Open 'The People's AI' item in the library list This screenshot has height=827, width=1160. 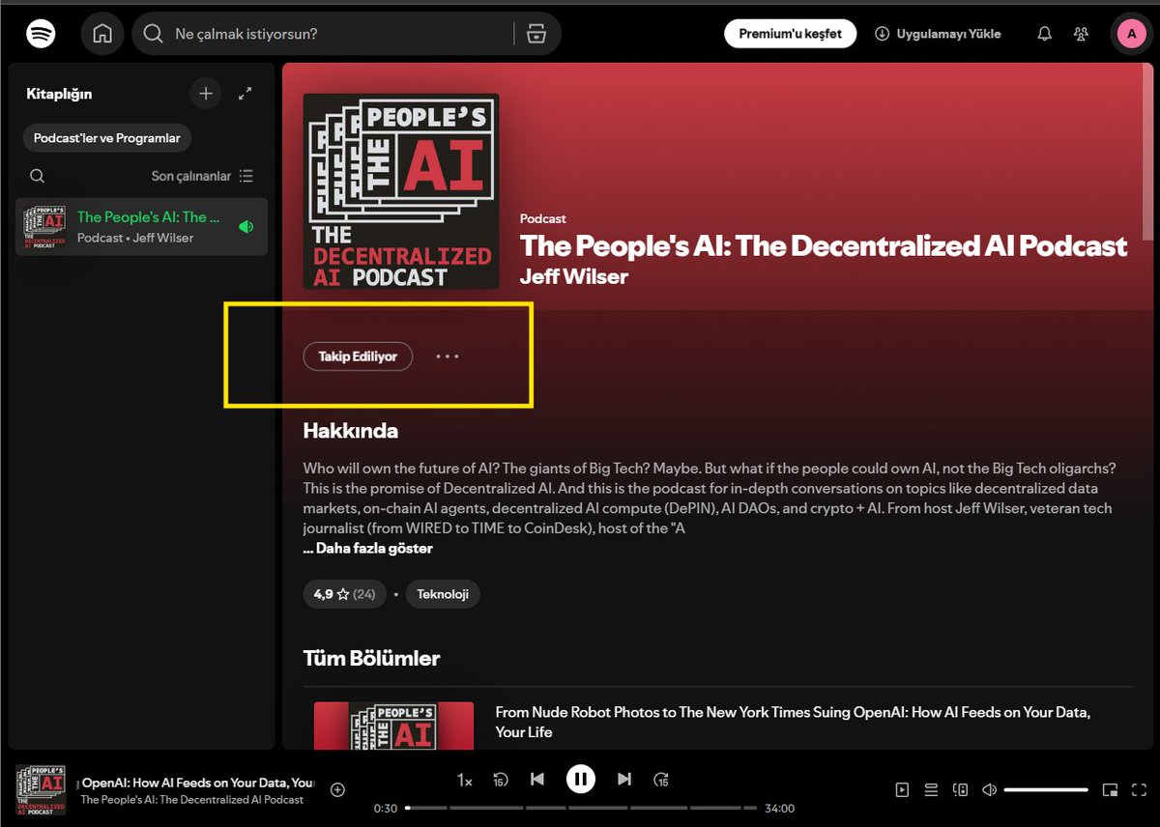(141, 227)
